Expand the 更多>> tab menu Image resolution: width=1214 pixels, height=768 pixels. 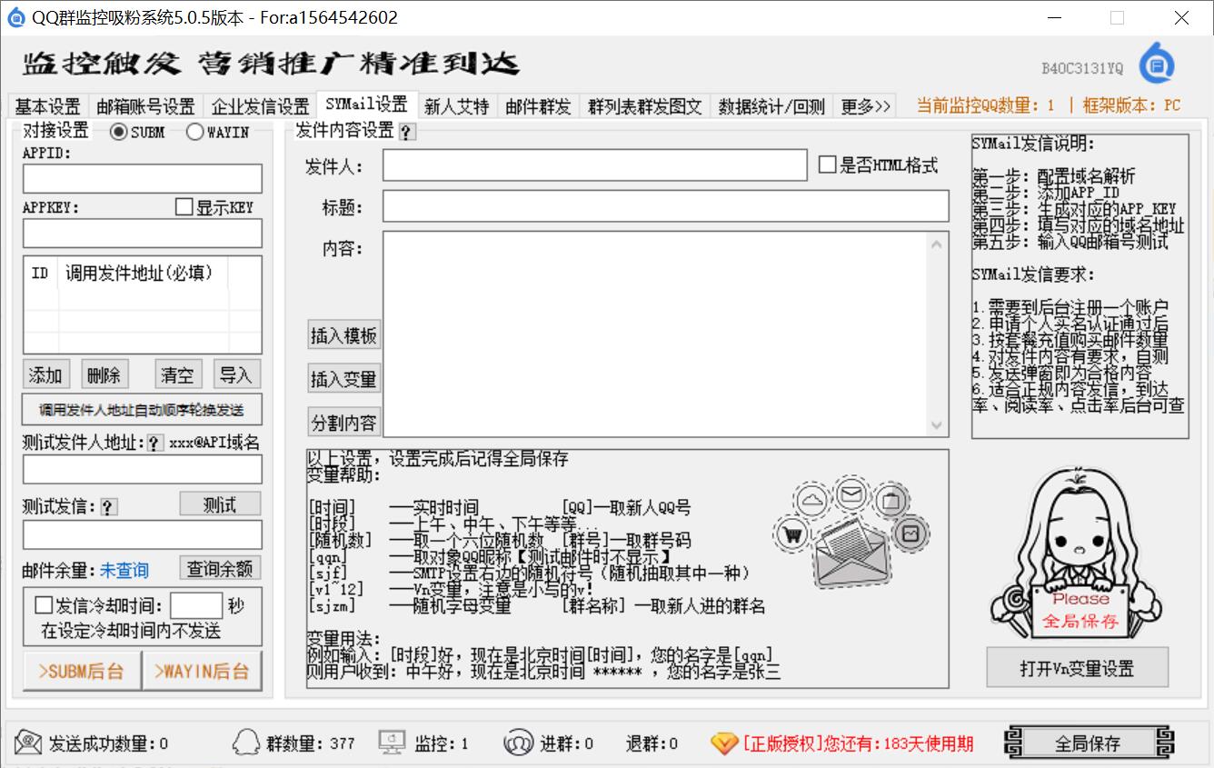pyautogui.click(x=865, y=106)
